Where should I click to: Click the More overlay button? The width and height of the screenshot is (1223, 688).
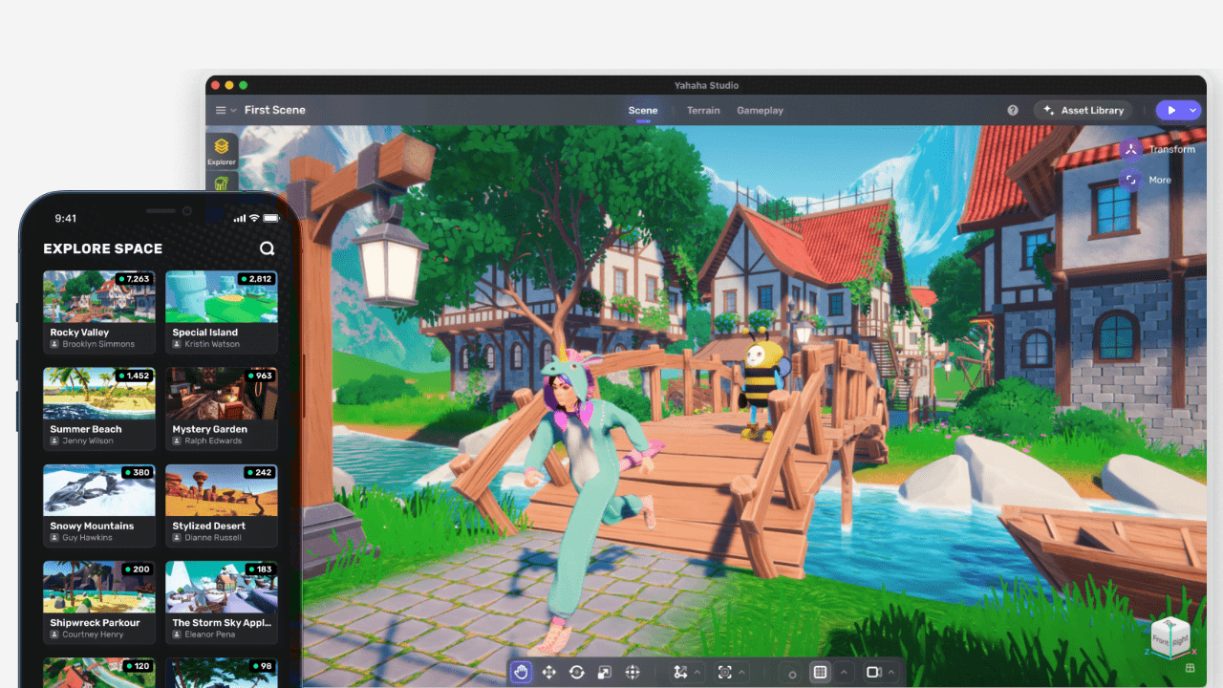[1145, 180]
